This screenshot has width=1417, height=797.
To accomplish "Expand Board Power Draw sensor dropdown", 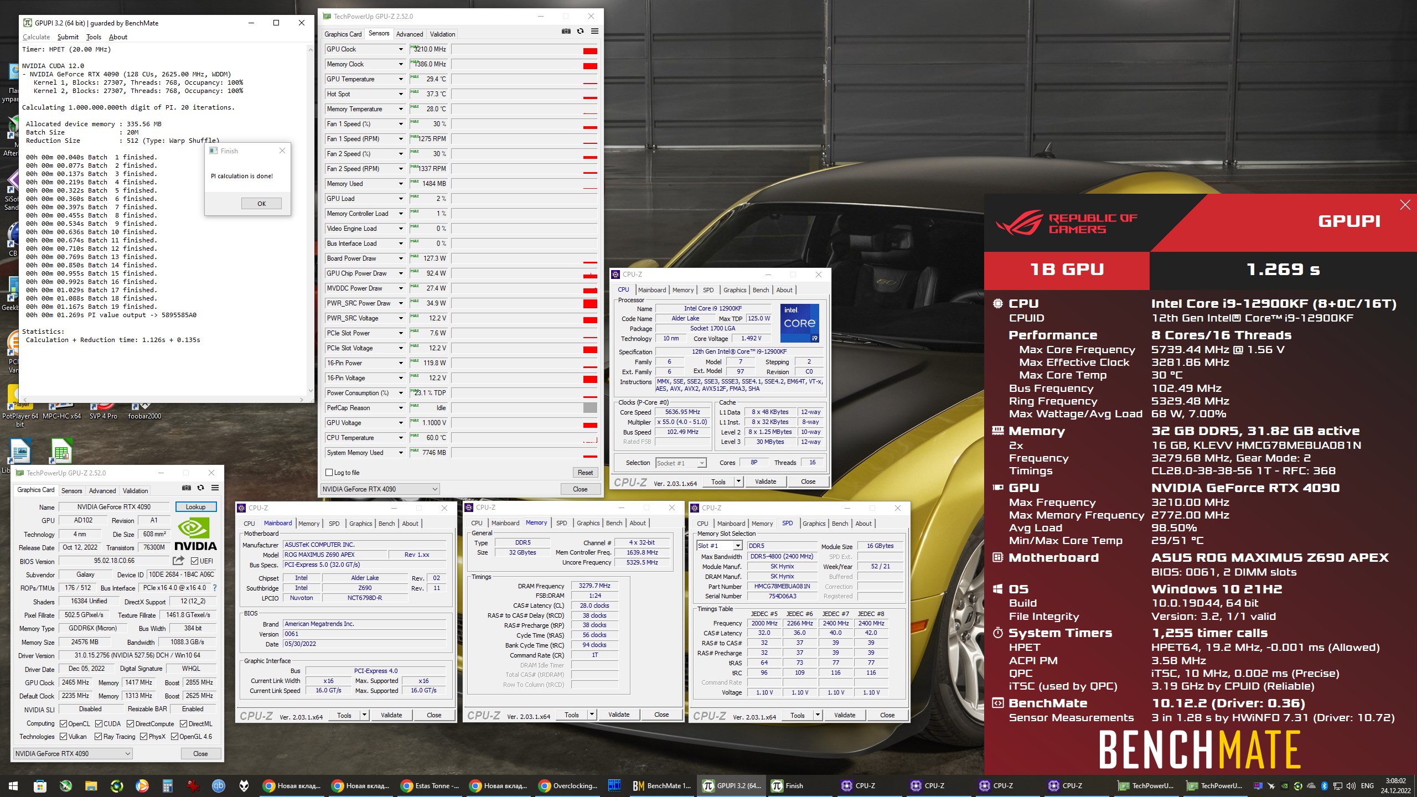I will pos(401,258).
